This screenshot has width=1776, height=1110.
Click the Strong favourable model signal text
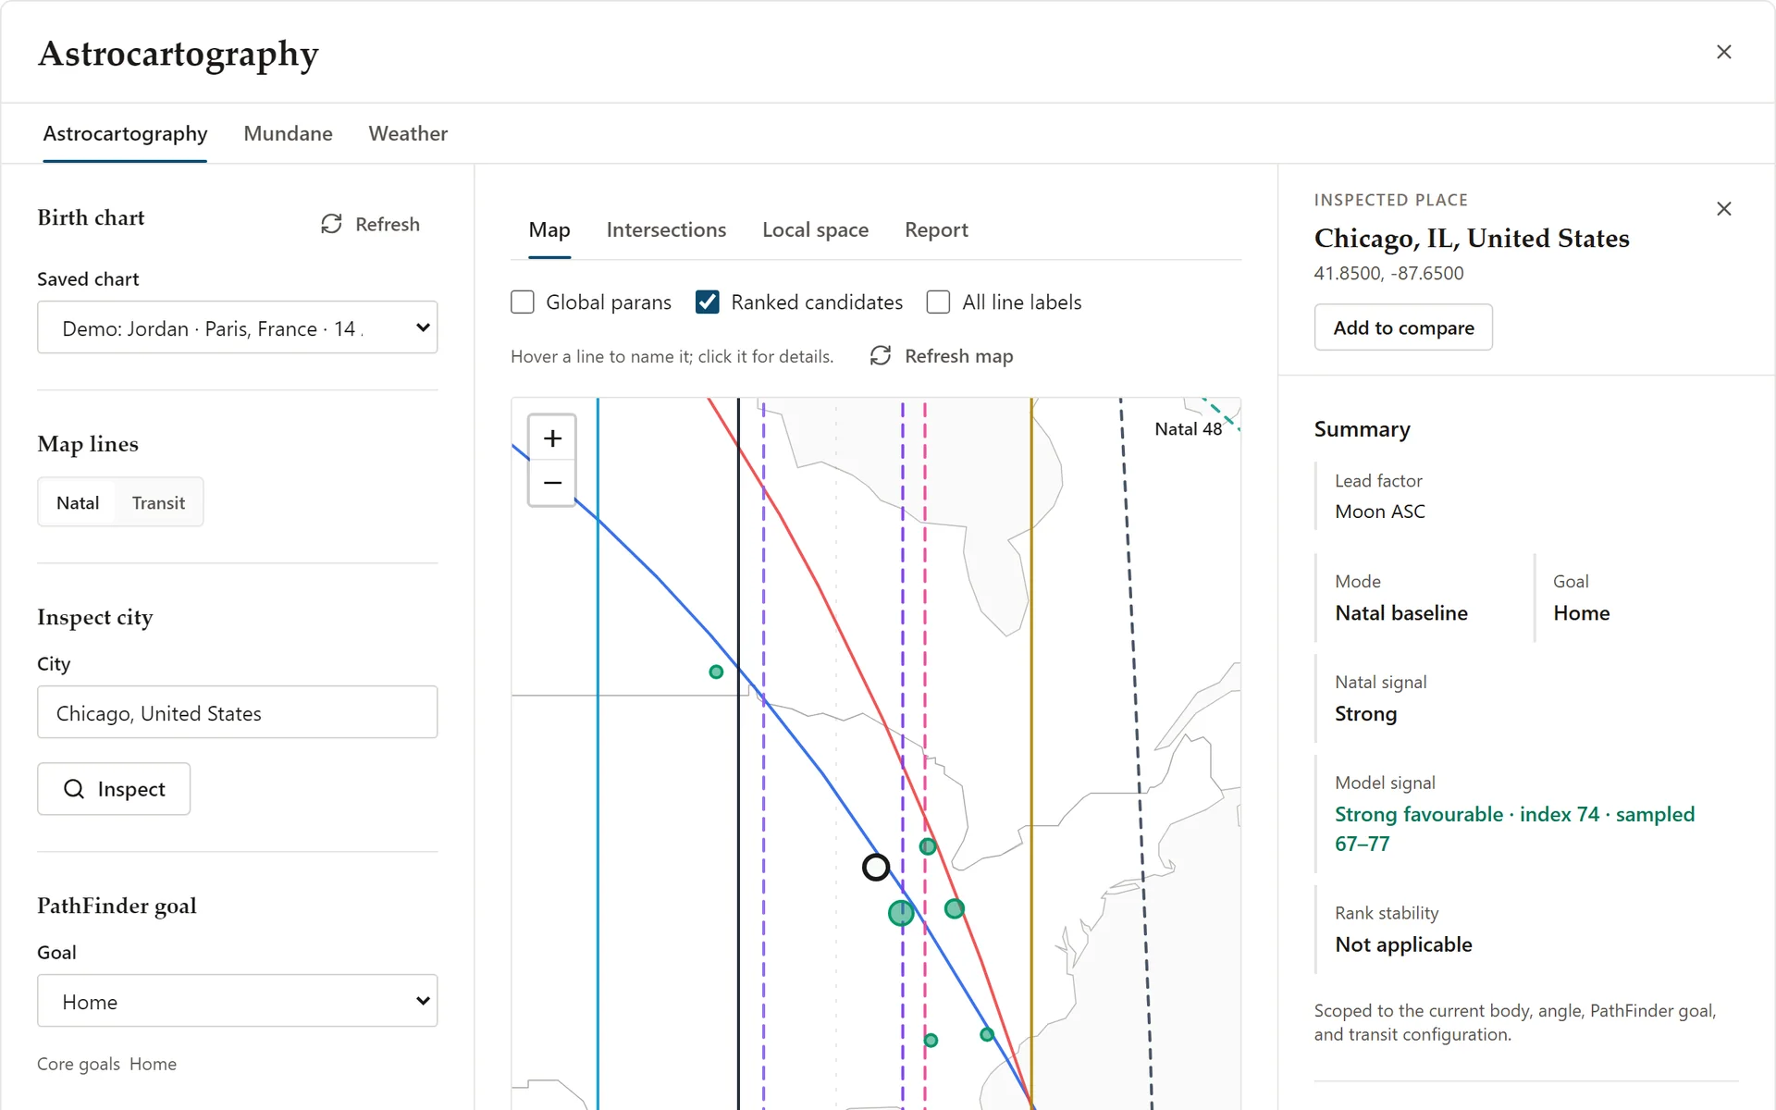(x=1514, y=829)
